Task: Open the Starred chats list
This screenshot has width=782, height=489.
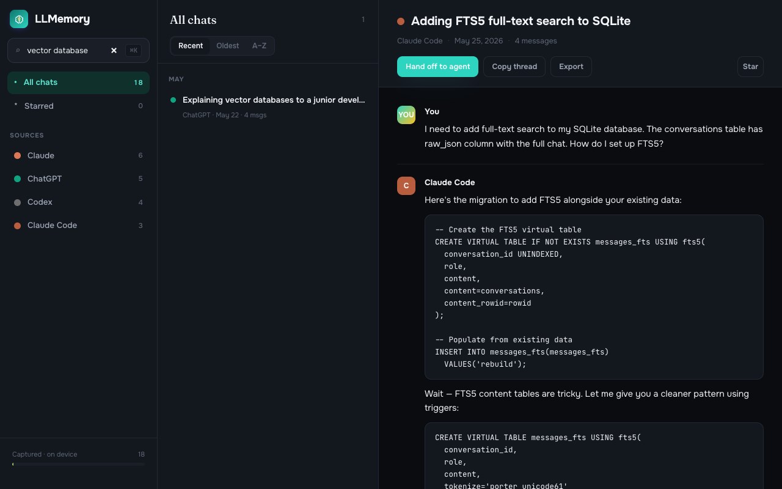Action: pyautogui.click(x=78, y=106)
